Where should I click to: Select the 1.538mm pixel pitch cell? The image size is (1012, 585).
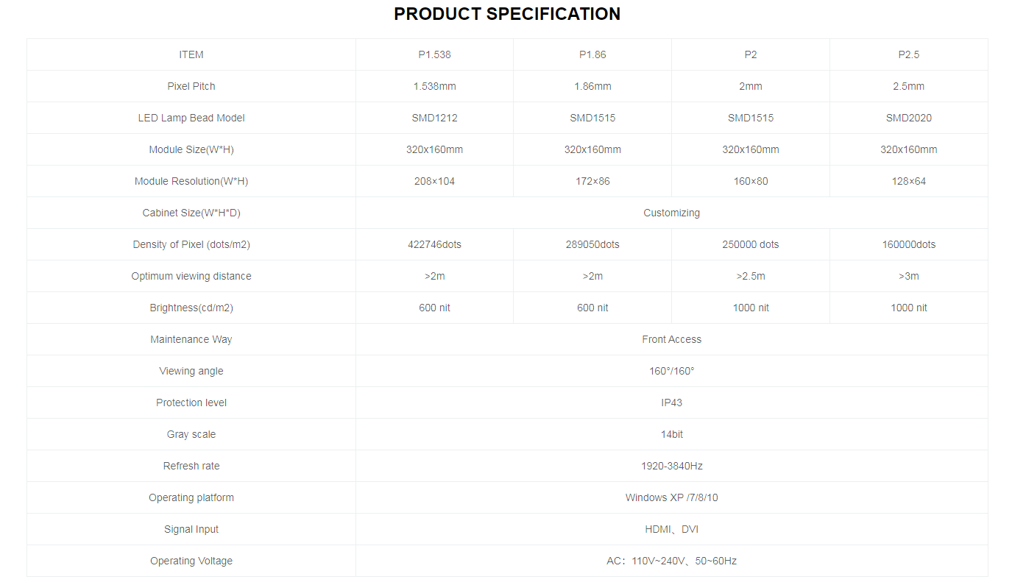click(x=434, y=86)
